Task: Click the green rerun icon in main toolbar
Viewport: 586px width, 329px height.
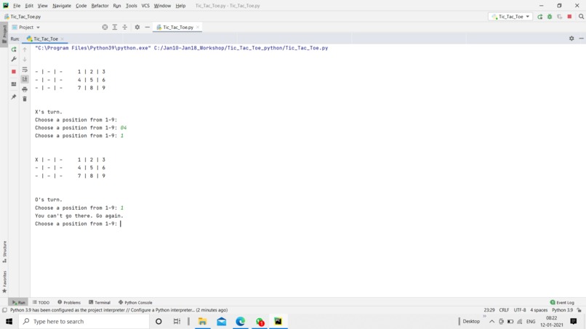Action: click(x=540, y=17)
